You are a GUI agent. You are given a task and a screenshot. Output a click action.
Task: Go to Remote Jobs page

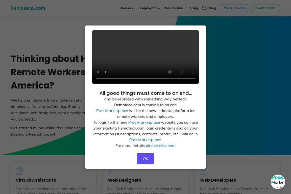pyautogui.click(x=174, y=8)
